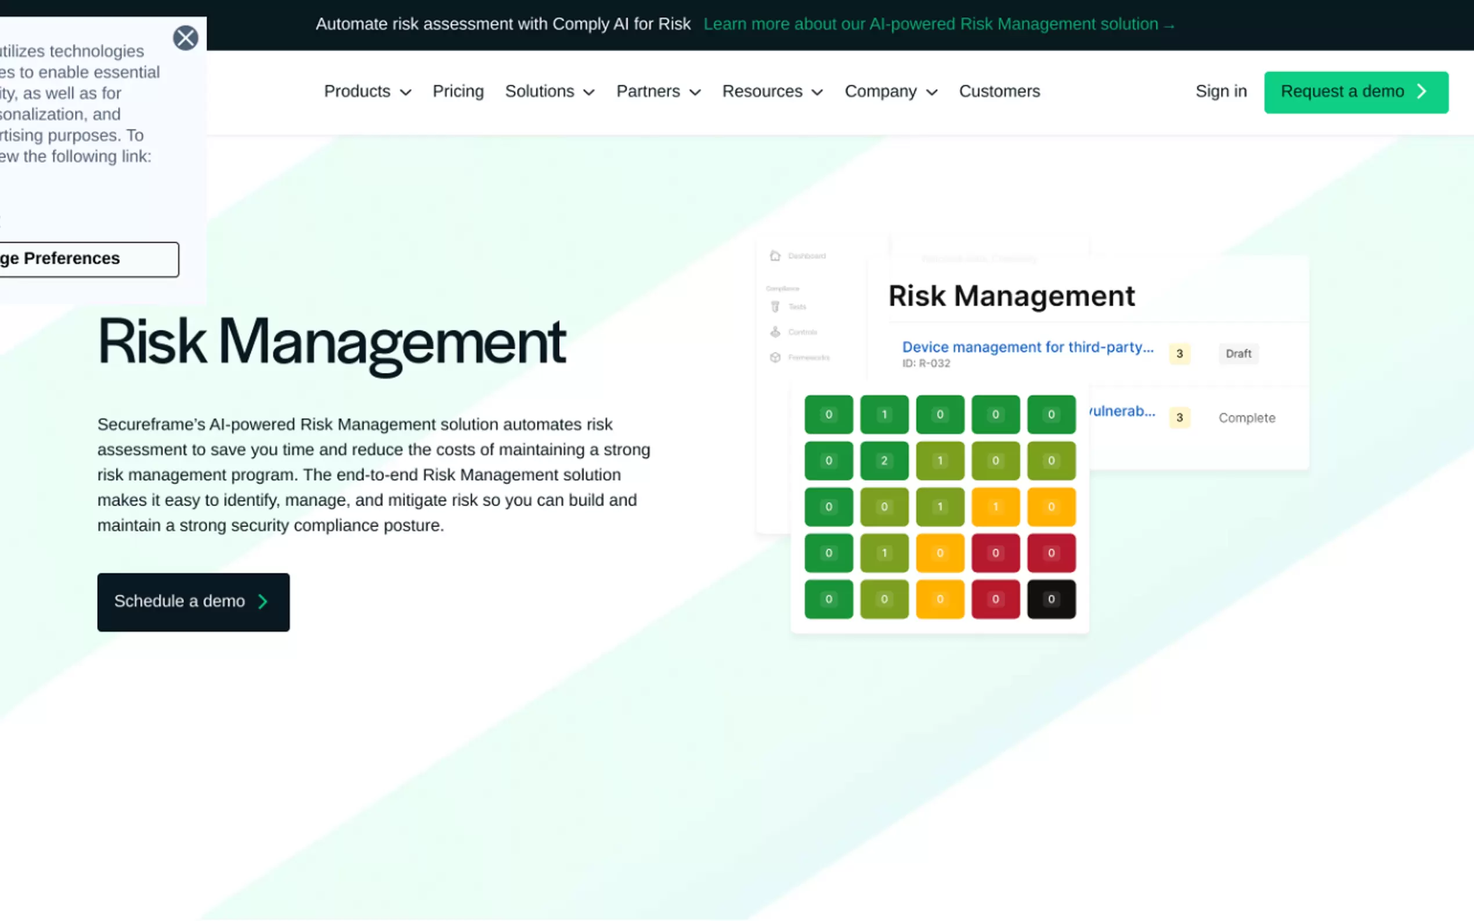Viewport: 1474px width, 921px height.
Task: Go to the Pricing page
Action: coord(458,92)
